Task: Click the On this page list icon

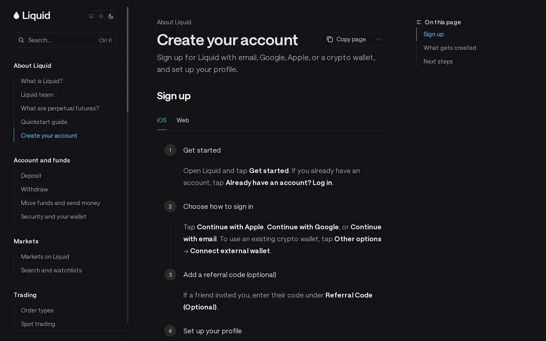Action: (x=419, y=22)
